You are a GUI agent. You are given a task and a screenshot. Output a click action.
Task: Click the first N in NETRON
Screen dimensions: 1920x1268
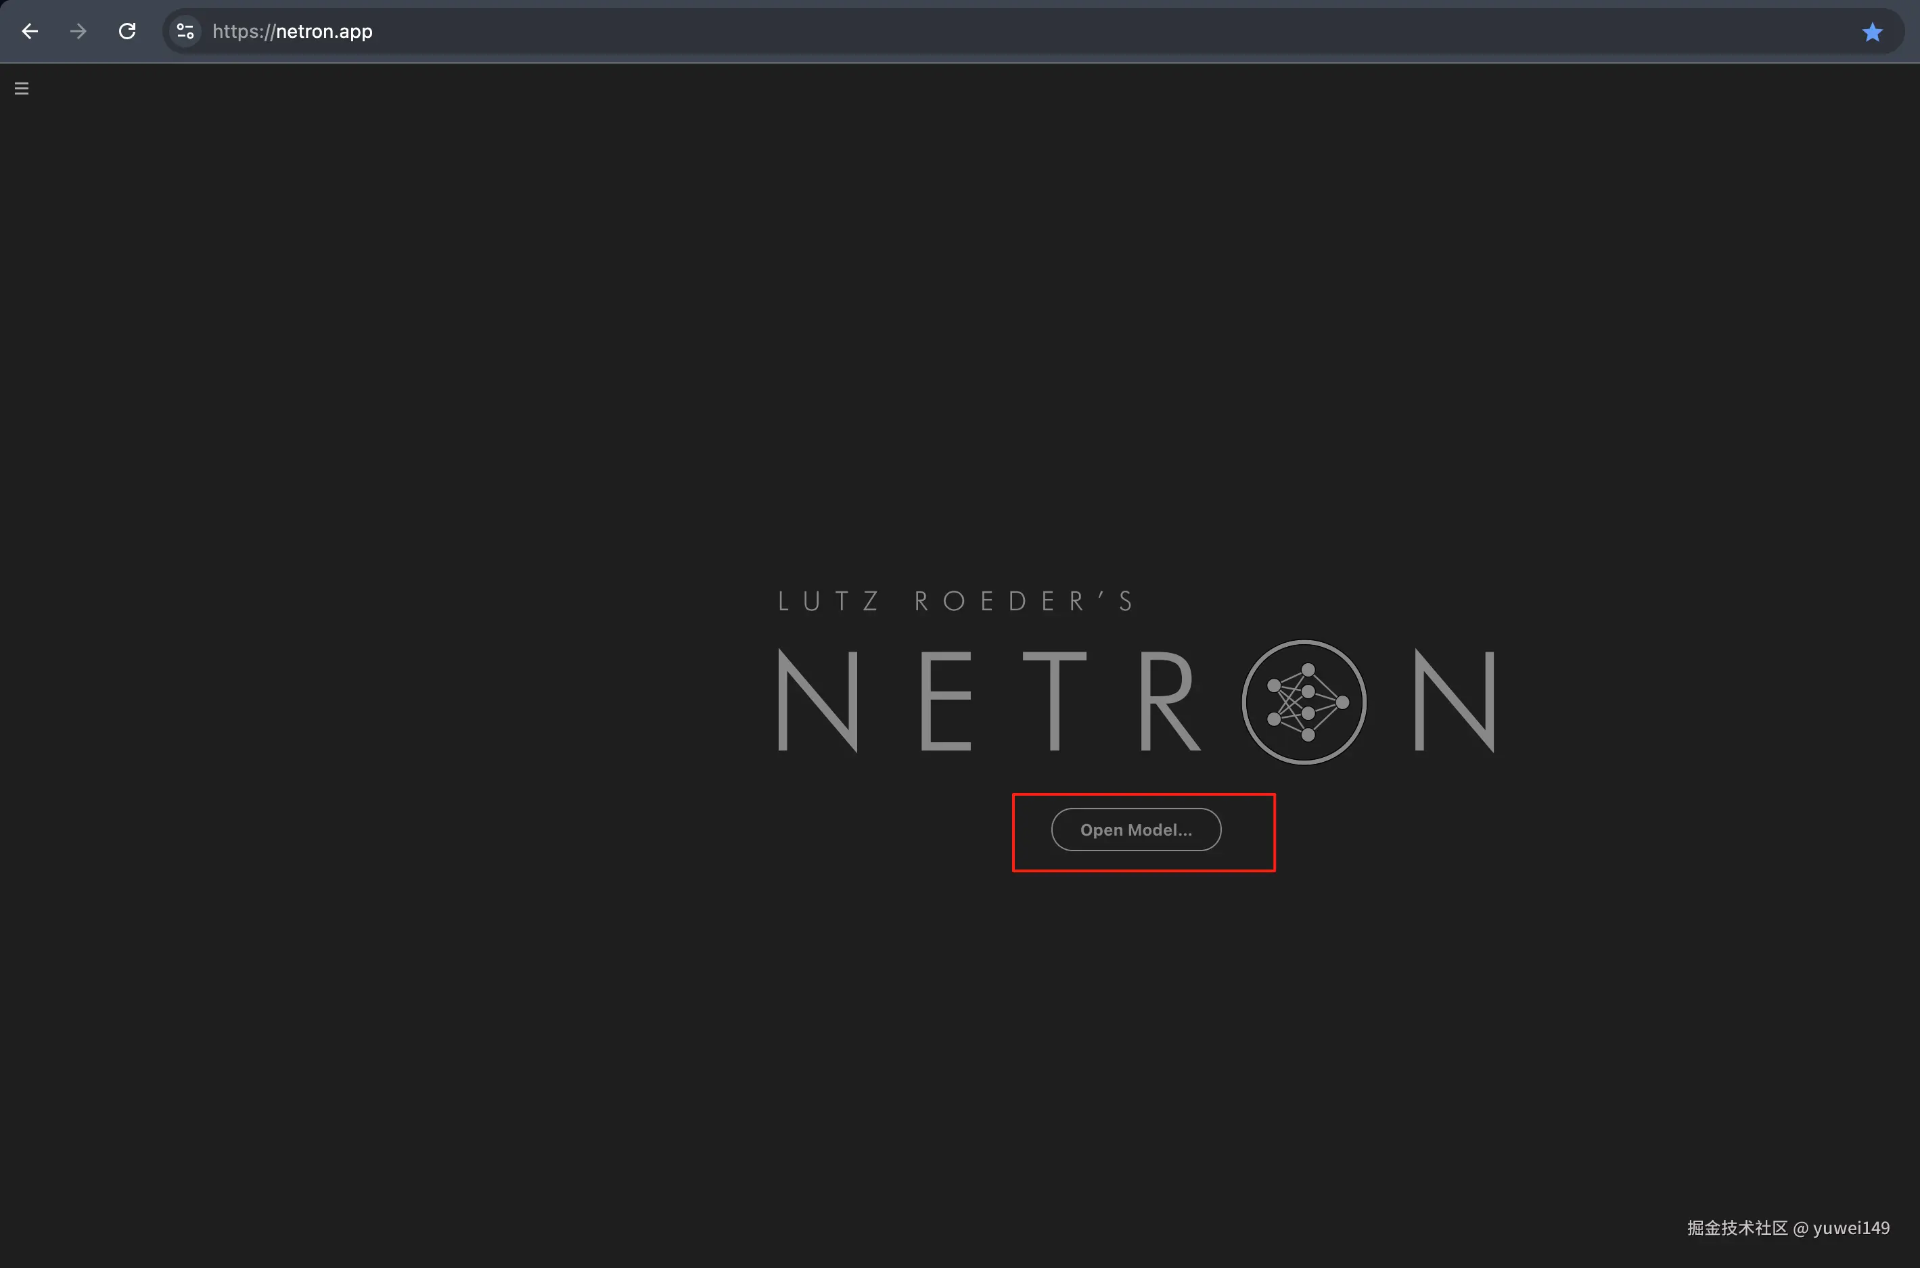click(817, 701)
